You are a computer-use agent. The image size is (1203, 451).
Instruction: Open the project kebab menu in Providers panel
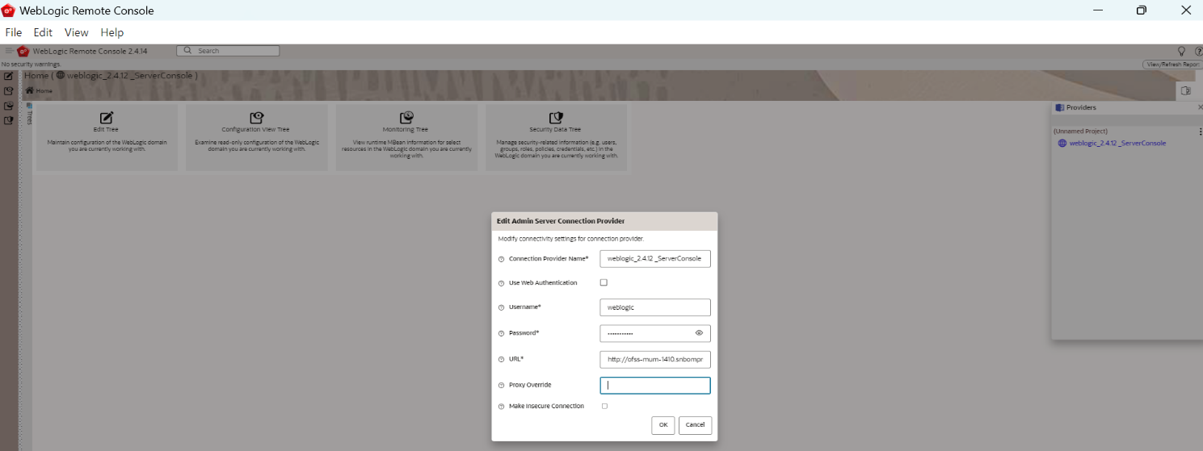pyautogui.click(x=1200, y=132)
